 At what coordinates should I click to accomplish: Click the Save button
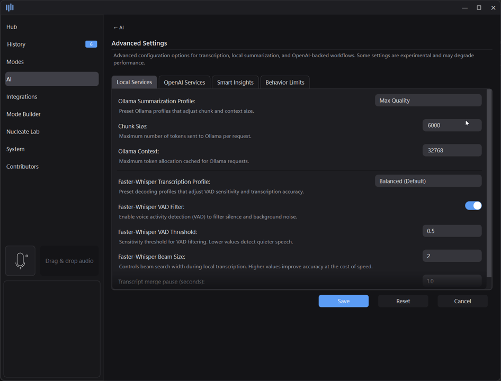344,301
